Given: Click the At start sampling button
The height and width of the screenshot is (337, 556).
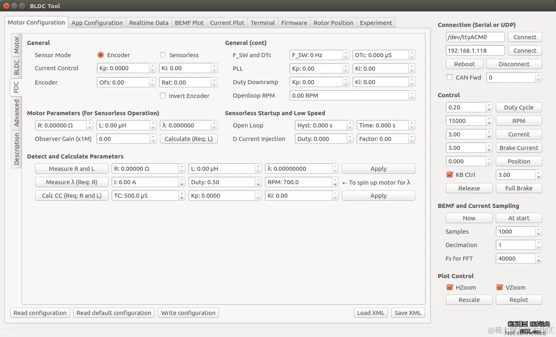Looking at the screenshot, I should click(519, 218).
